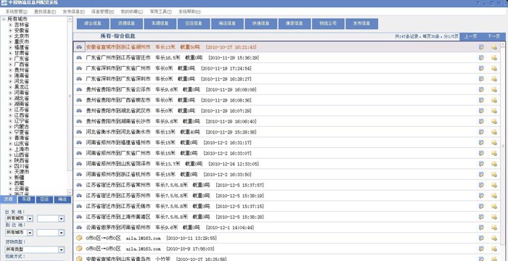The image size is (508, 261).
Task: Click cargo box icon of 小竹竿 row
Action: [x=78, y=259]
